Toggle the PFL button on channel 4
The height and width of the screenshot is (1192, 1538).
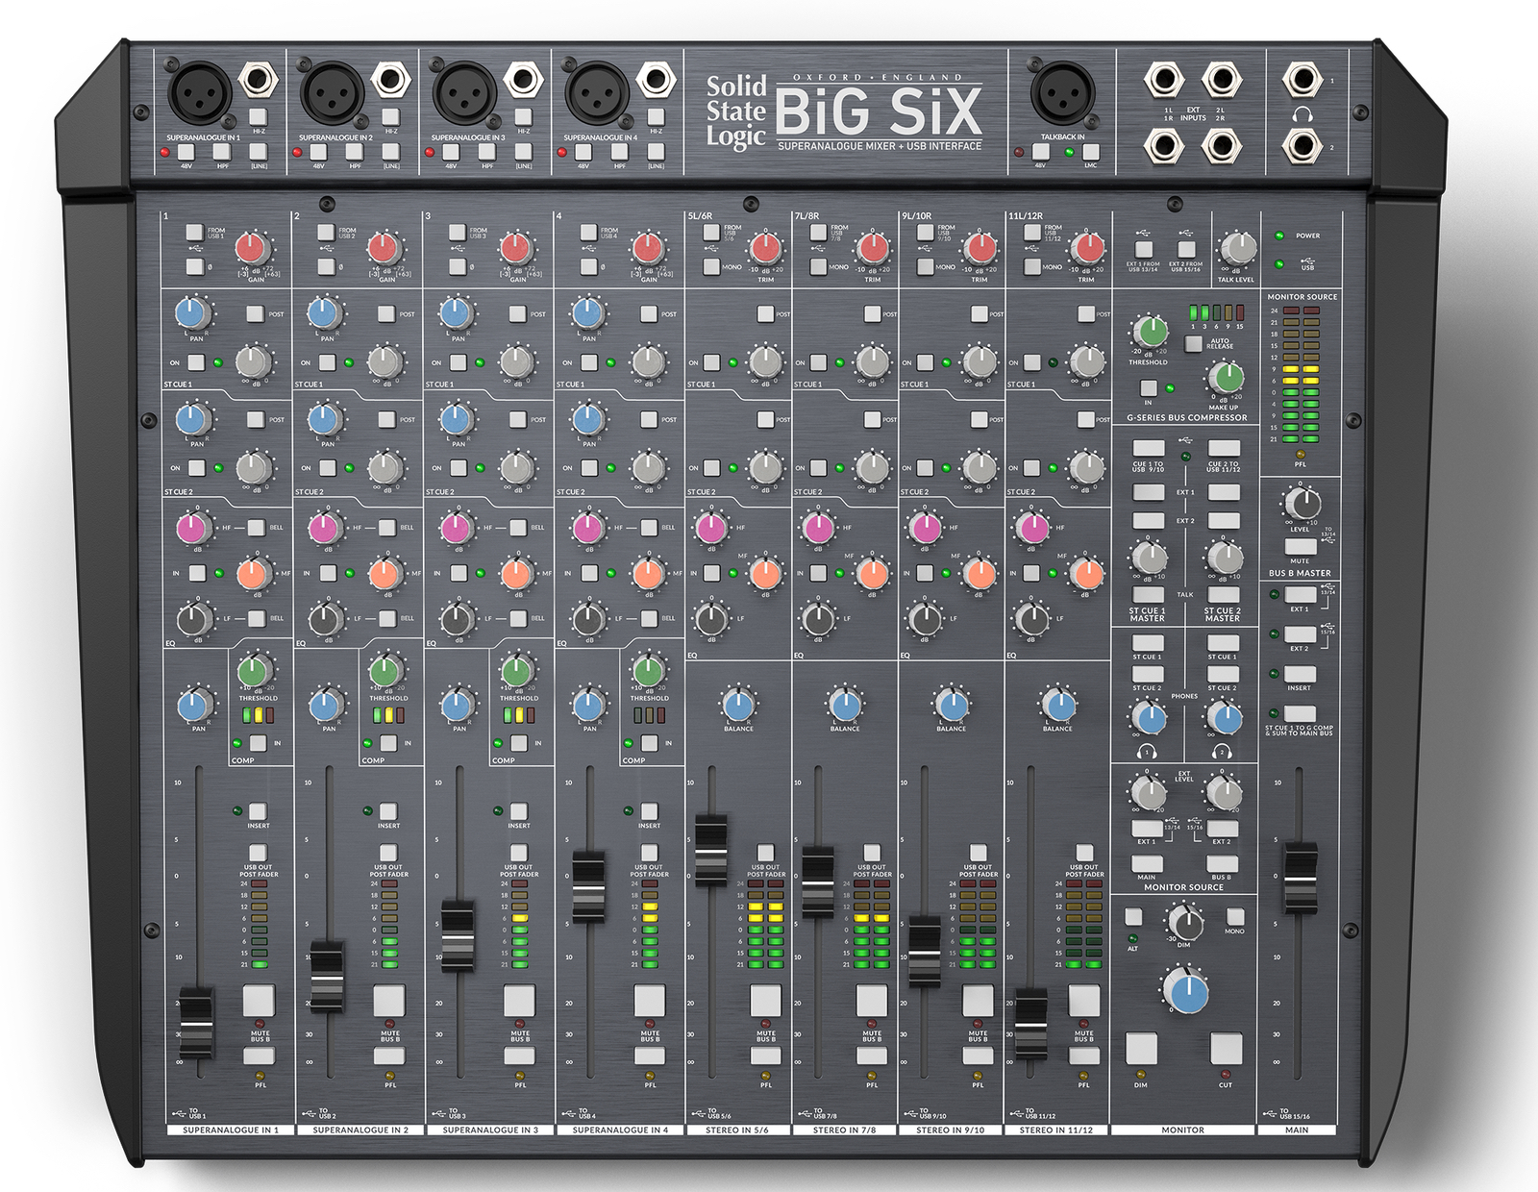(x=650, y=1055)
